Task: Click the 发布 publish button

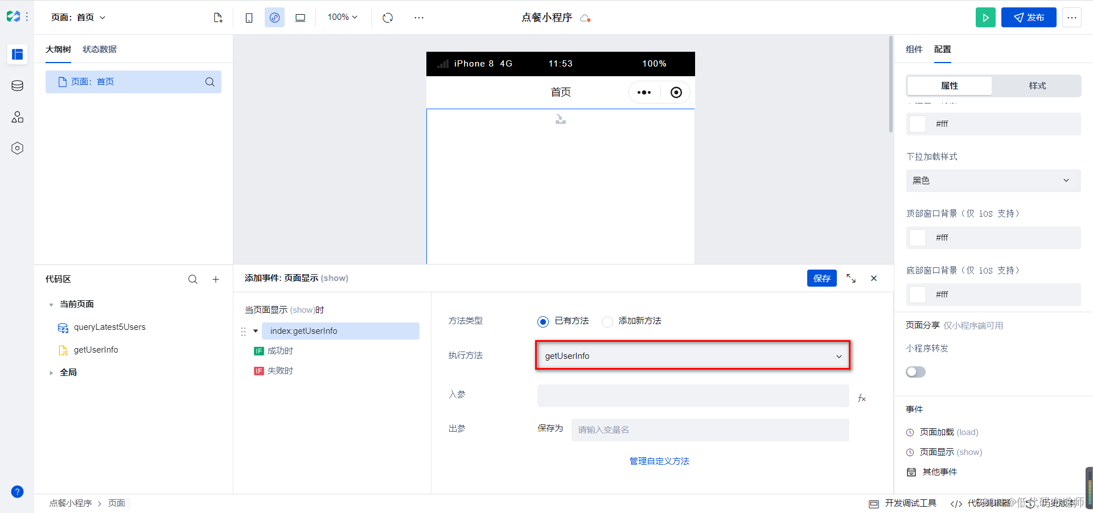Action: [1029, 18]
